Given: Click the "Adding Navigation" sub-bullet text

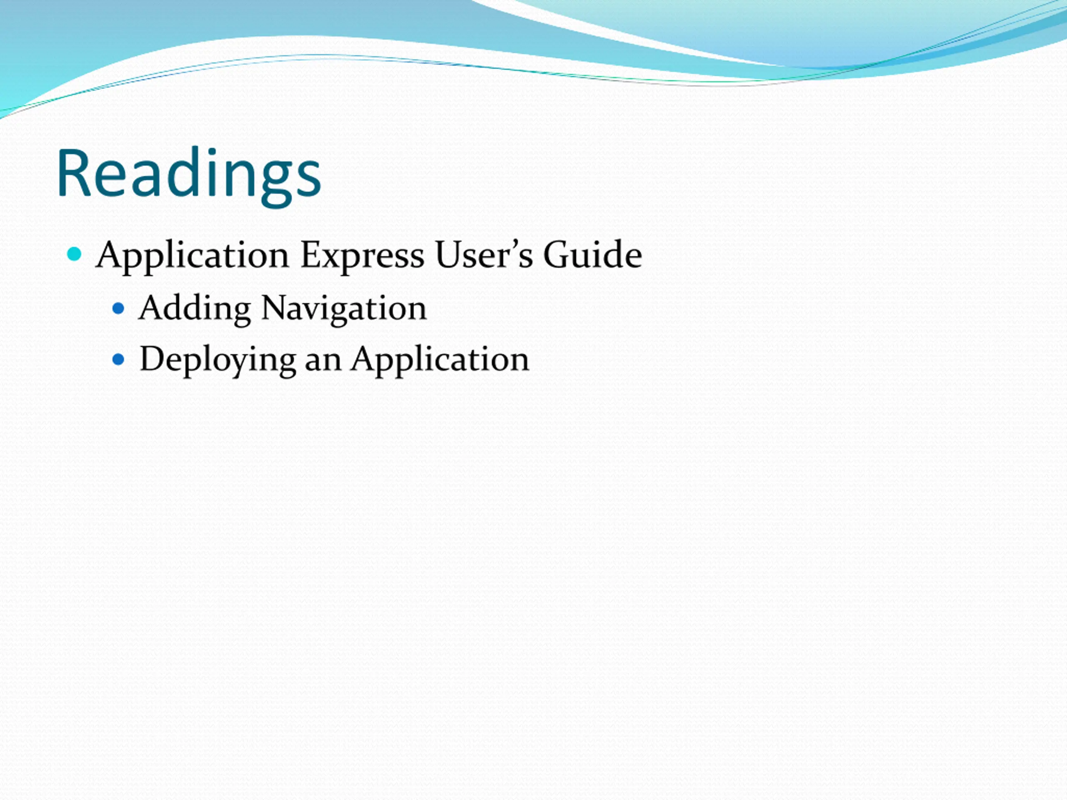Looking at the screenshot, I should (x=283, y=308).
